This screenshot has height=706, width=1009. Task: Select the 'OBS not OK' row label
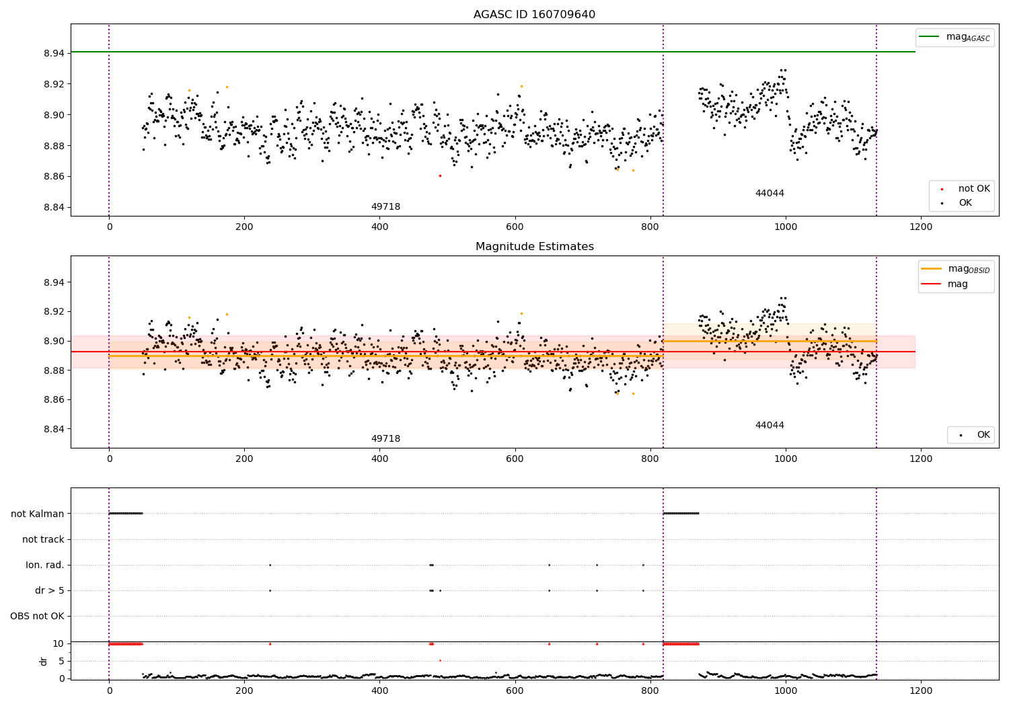point(37,616)
